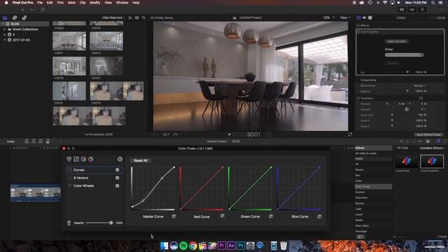Open the Libraries sidebar icon
Viewport: 448px width, 252px height.
click(x=5, y=17)
